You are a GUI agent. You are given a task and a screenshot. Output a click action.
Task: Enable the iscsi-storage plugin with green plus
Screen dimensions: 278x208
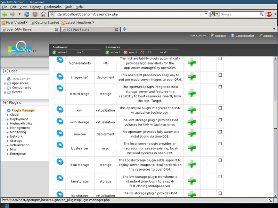tap(192, 93)
